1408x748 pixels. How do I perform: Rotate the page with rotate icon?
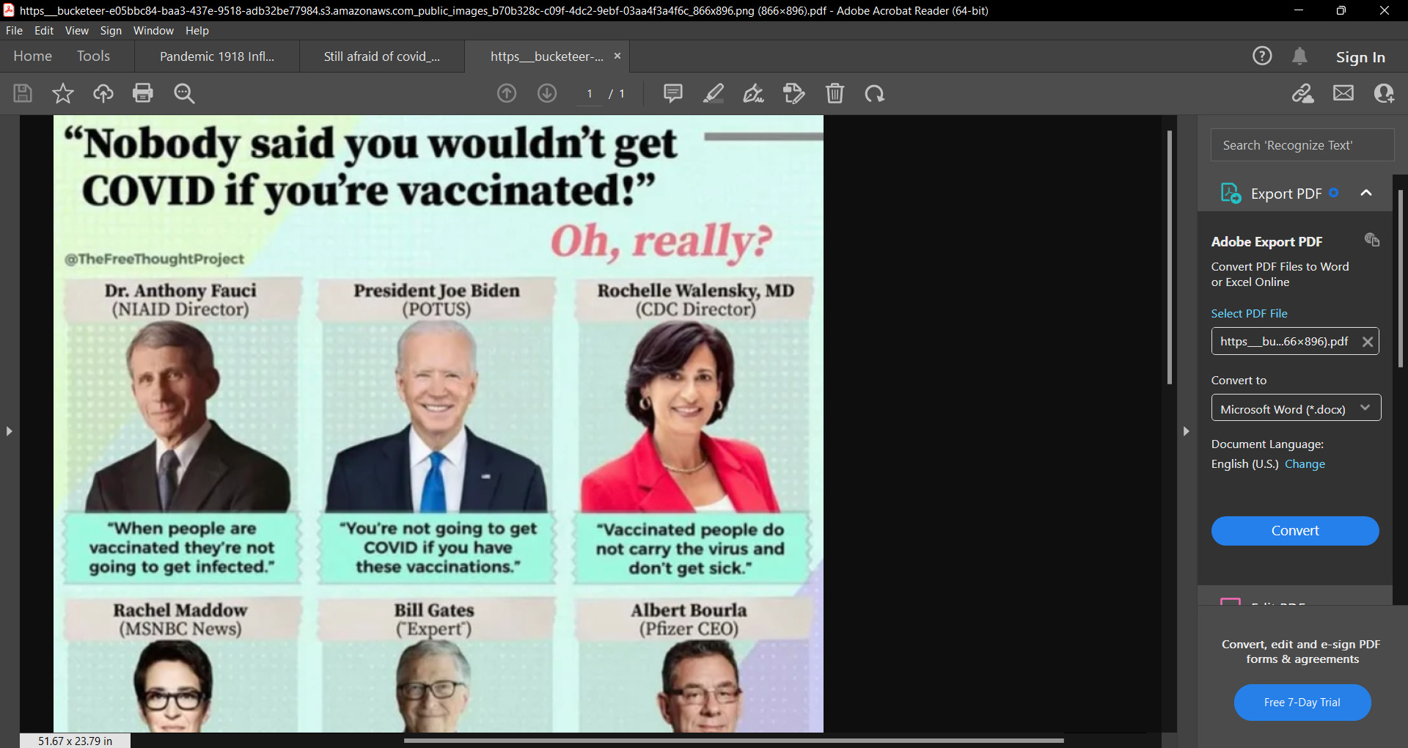[x=875, y=93]
